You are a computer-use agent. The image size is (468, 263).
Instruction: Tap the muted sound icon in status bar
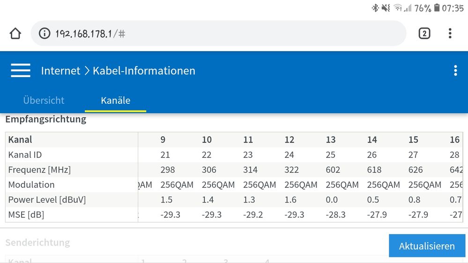[386, 8]
